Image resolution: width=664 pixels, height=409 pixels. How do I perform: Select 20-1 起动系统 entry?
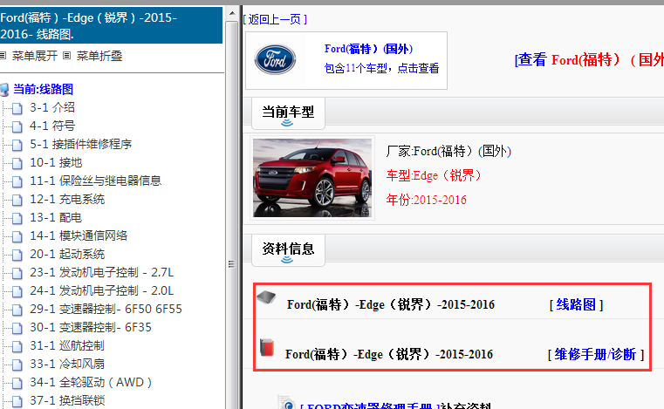(67, 254)
